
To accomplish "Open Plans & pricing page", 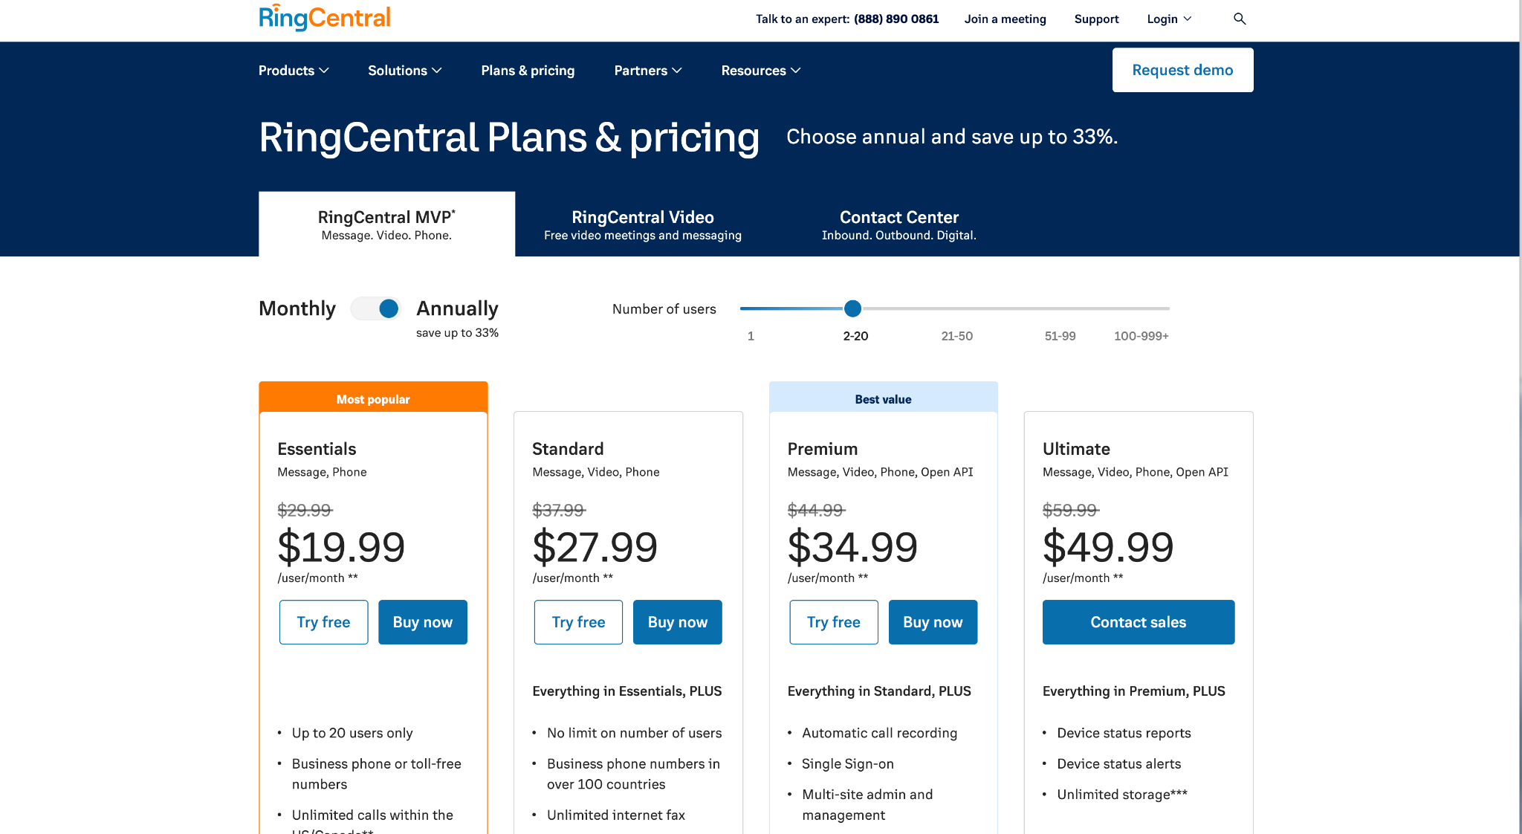I will tap(528, 71).
